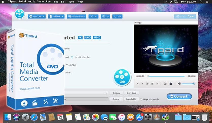212x123 pixels.
Task: Open Reminders in the dock
Action: tap(78, 117)
